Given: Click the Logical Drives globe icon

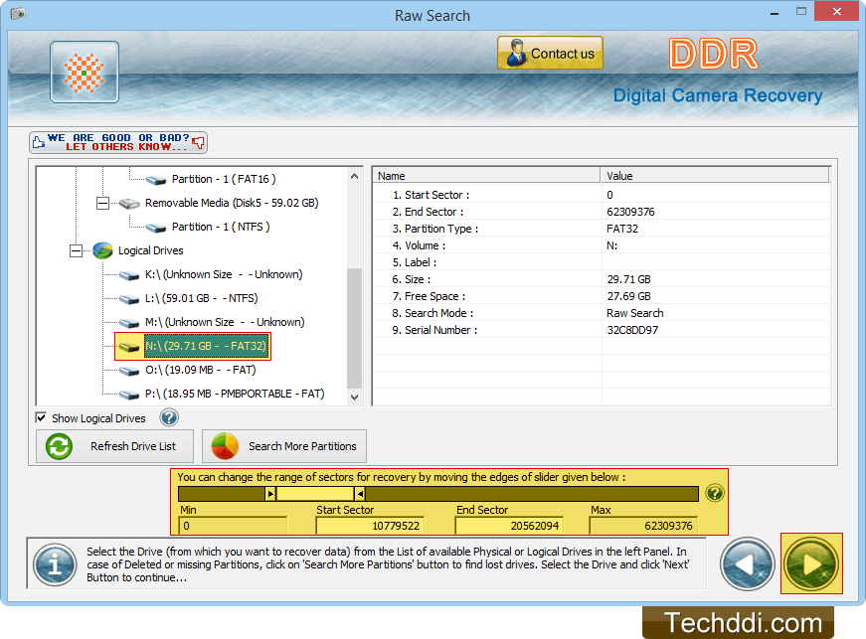Looking at the screenshot, I should point(102,250).
